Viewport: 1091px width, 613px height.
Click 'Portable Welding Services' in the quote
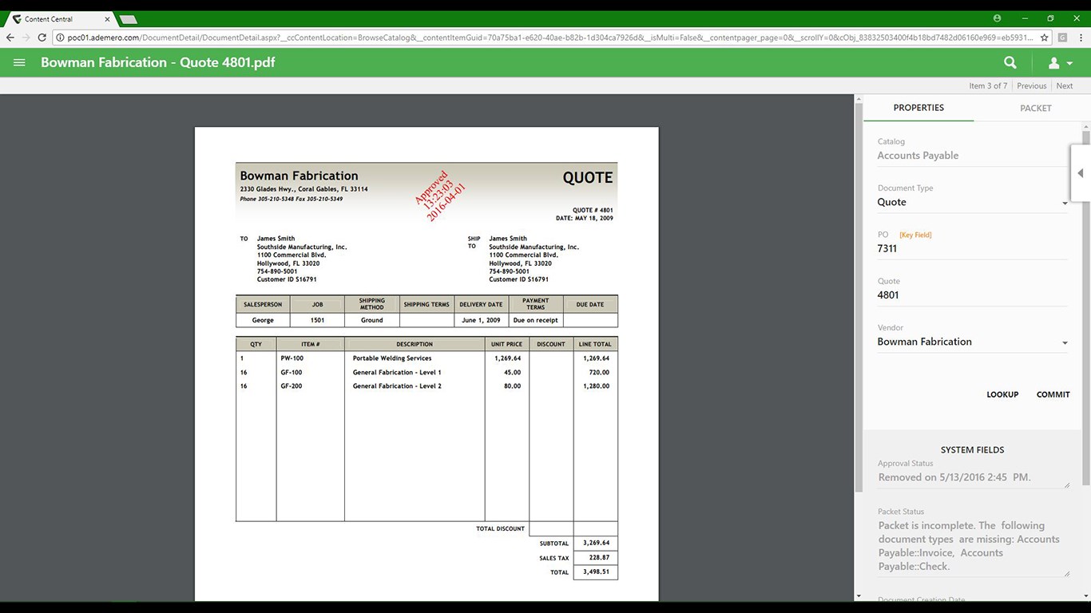392,358
